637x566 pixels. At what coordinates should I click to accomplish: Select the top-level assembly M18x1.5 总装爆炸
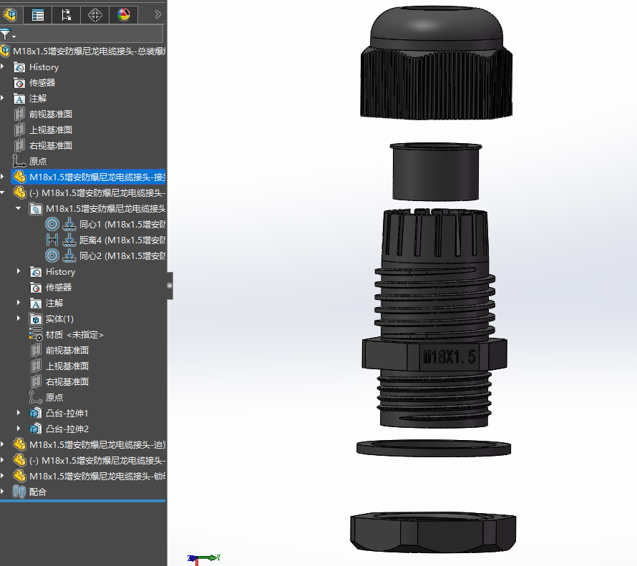pos(89,51)
